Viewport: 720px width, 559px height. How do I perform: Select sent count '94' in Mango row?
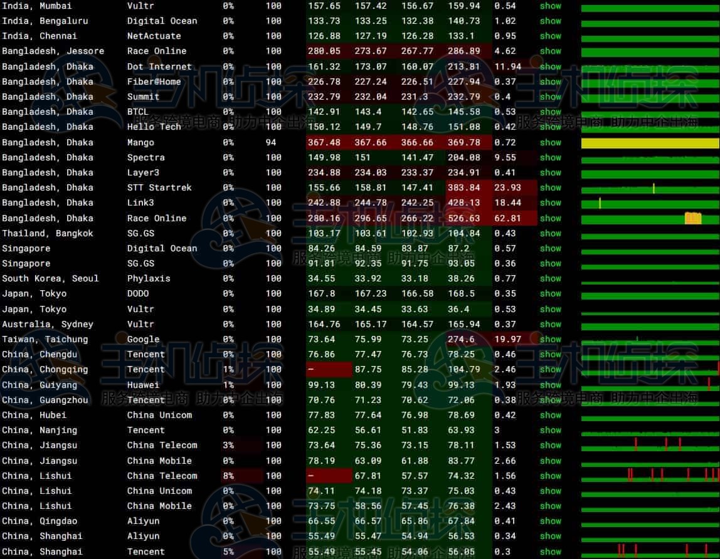click(271, 143)
